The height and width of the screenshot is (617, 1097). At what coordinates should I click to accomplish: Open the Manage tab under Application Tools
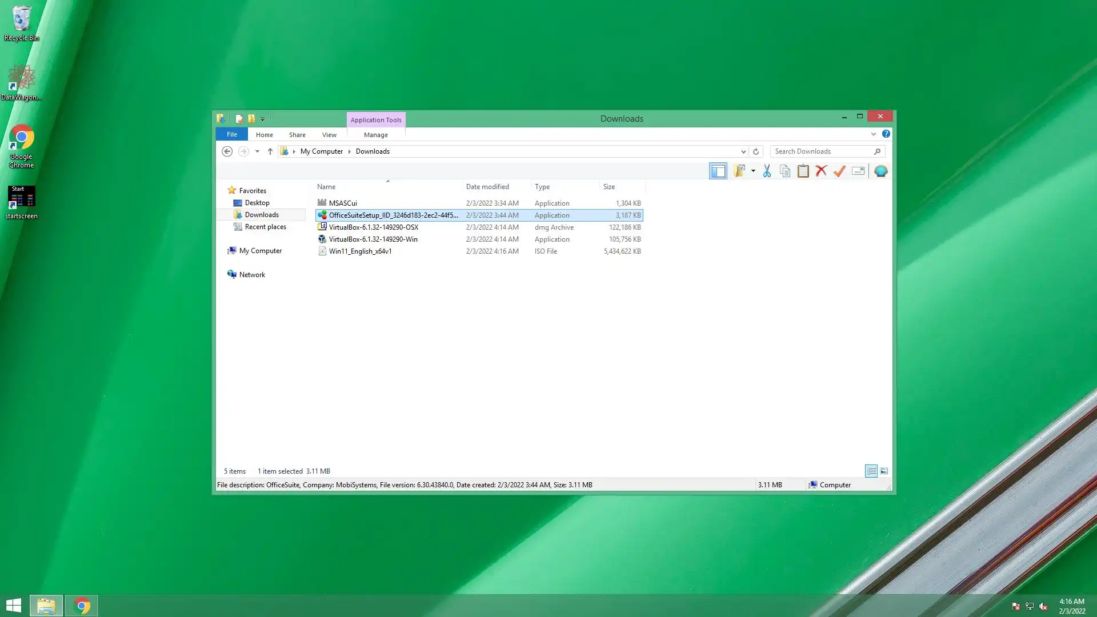(x=375, y=135)
